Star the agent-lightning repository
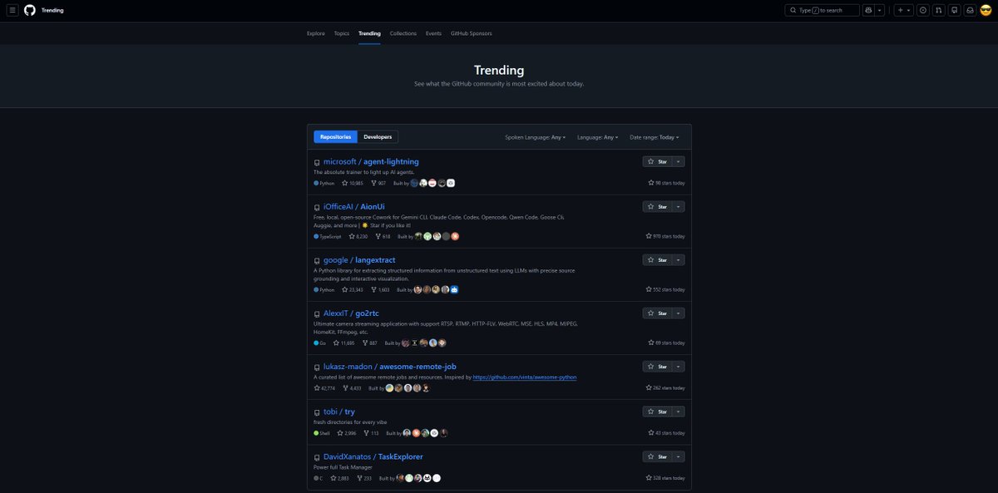This screenshot has width=998, height=493. point(657,161)
